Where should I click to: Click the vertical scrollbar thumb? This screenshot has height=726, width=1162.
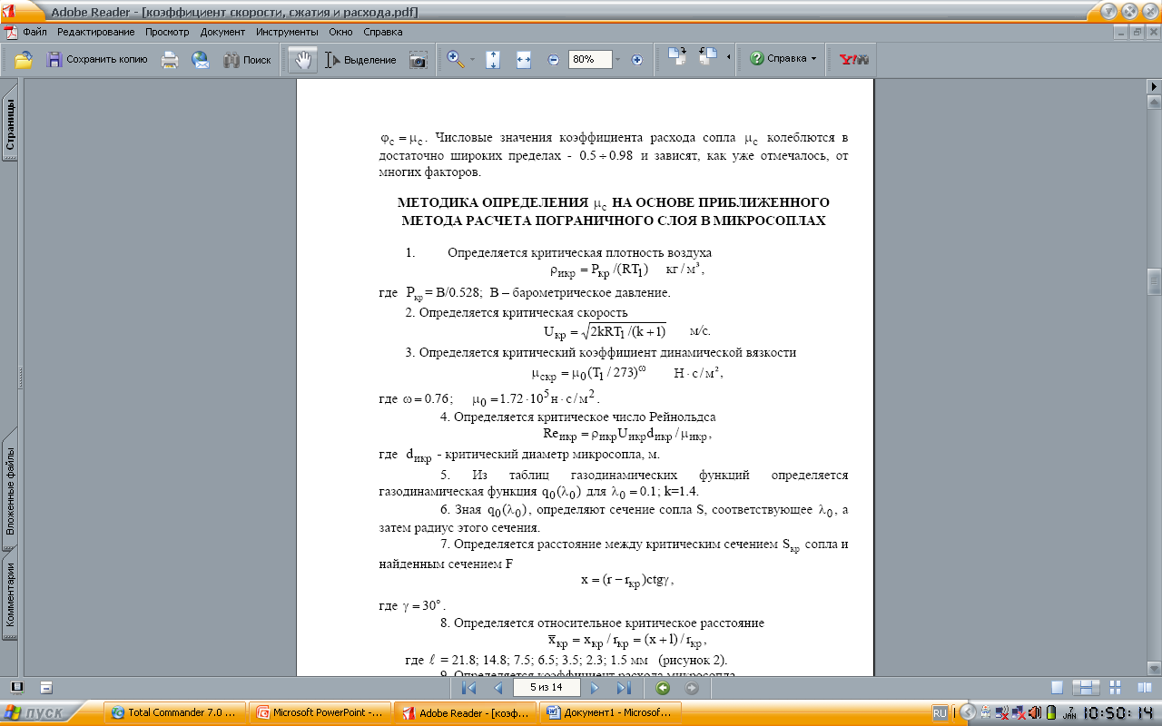(1154, 281)
